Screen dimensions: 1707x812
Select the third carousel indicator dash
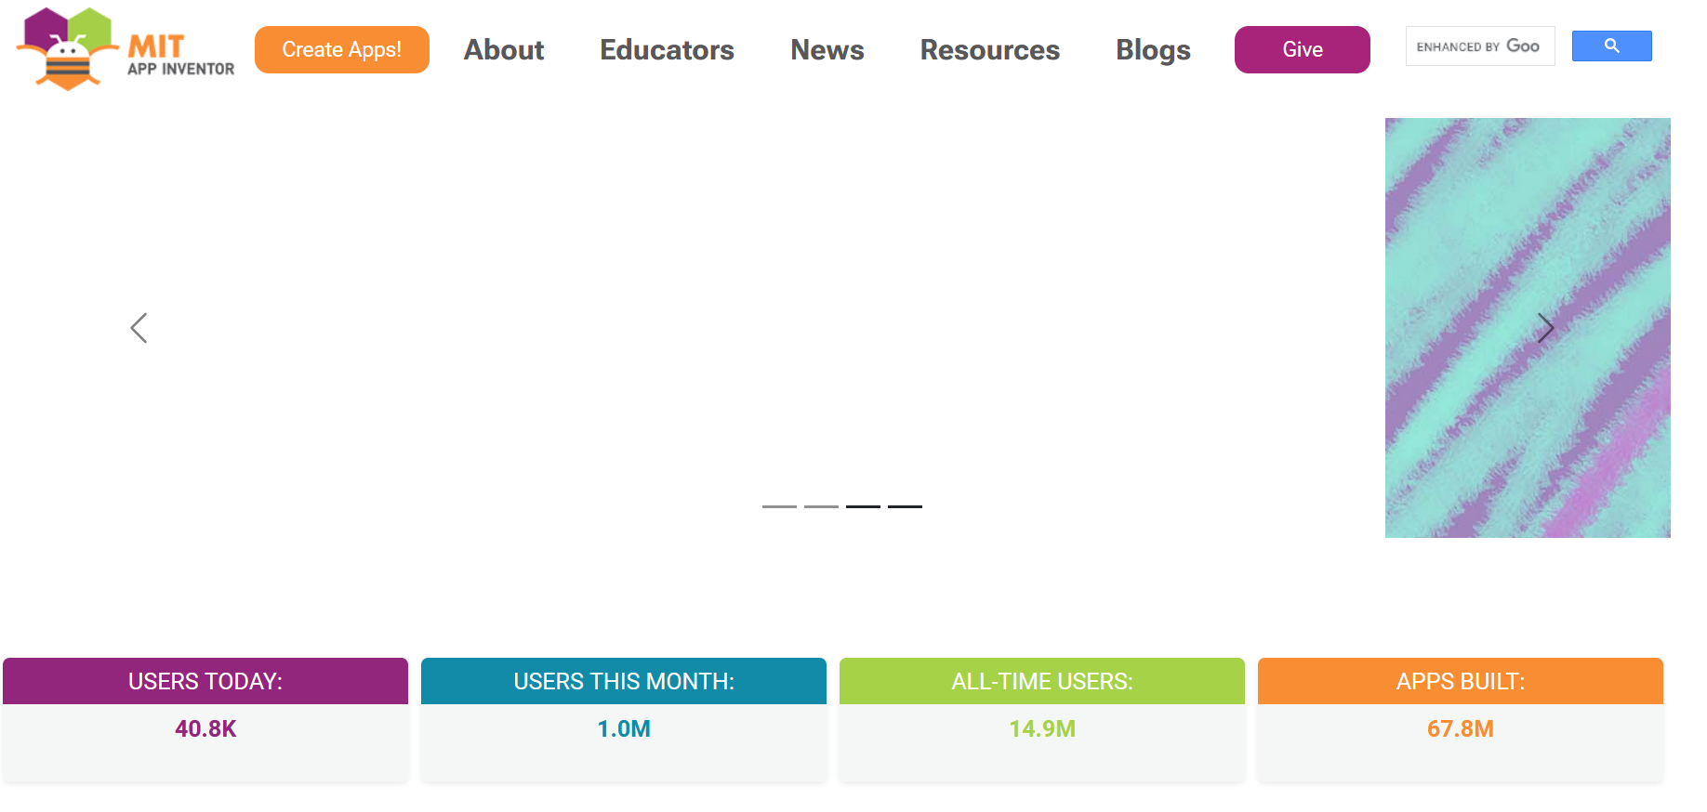pos(863,506)
